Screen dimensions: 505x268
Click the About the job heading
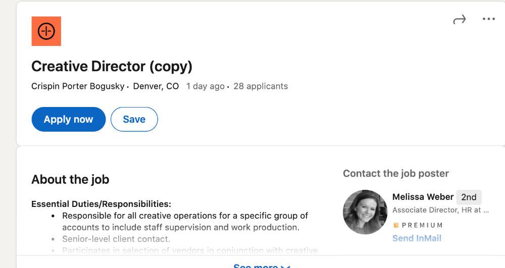click(70, 179)
